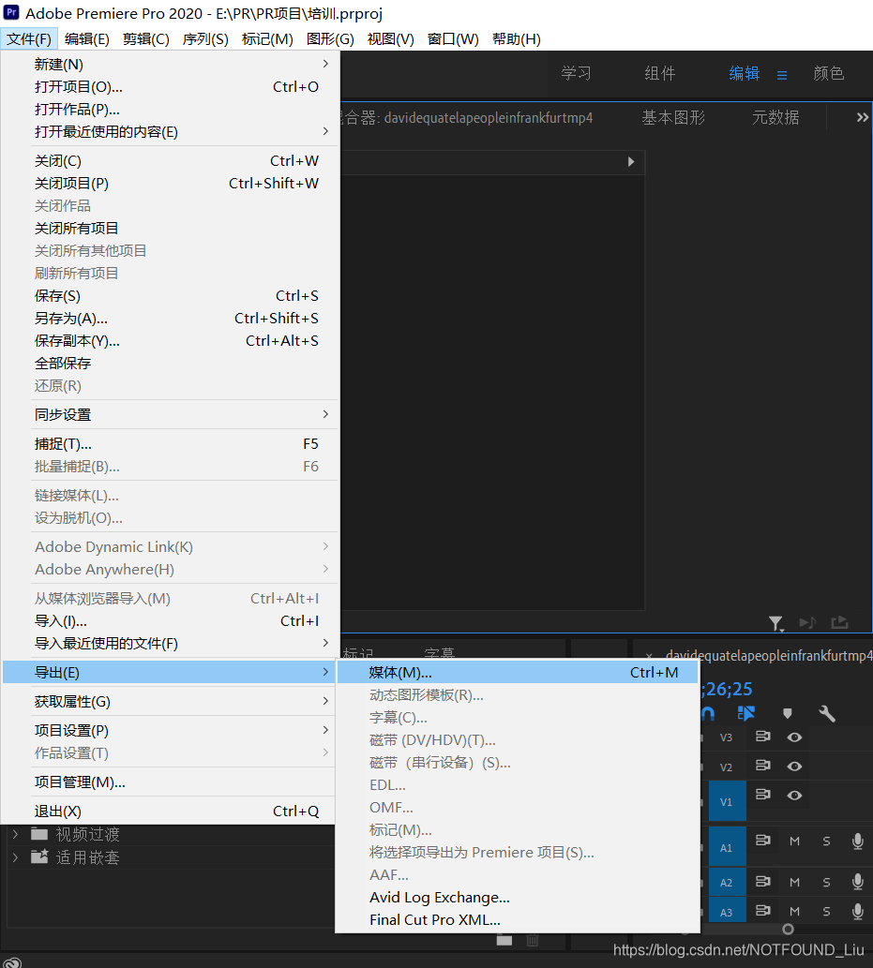The height and width of the screenshot is (968, 873).
Task: Choose Final Cut Pro XML... export
Action: [518, 919]
